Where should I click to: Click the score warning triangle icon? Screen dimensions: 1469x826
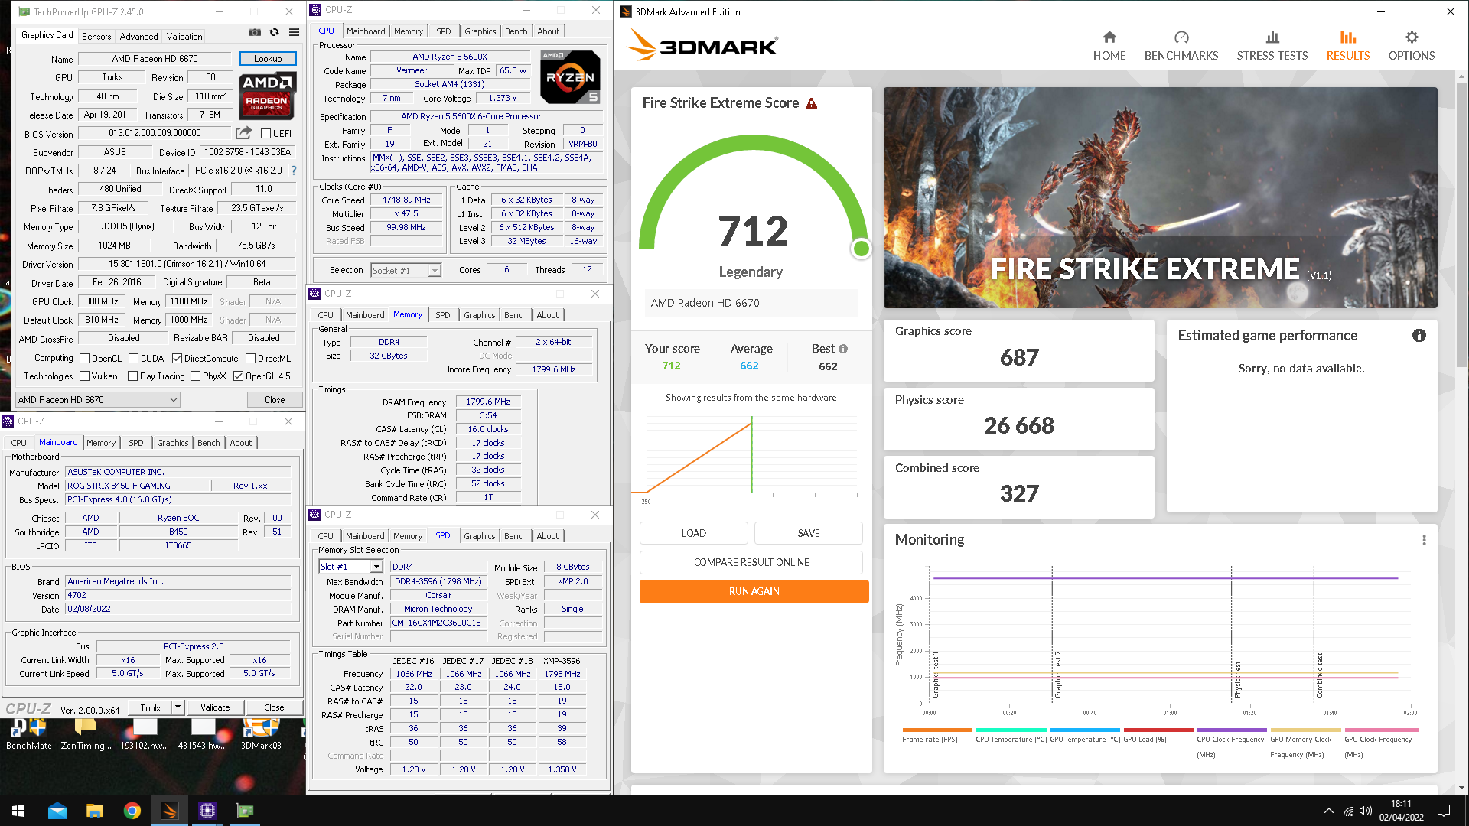[812, 103]
